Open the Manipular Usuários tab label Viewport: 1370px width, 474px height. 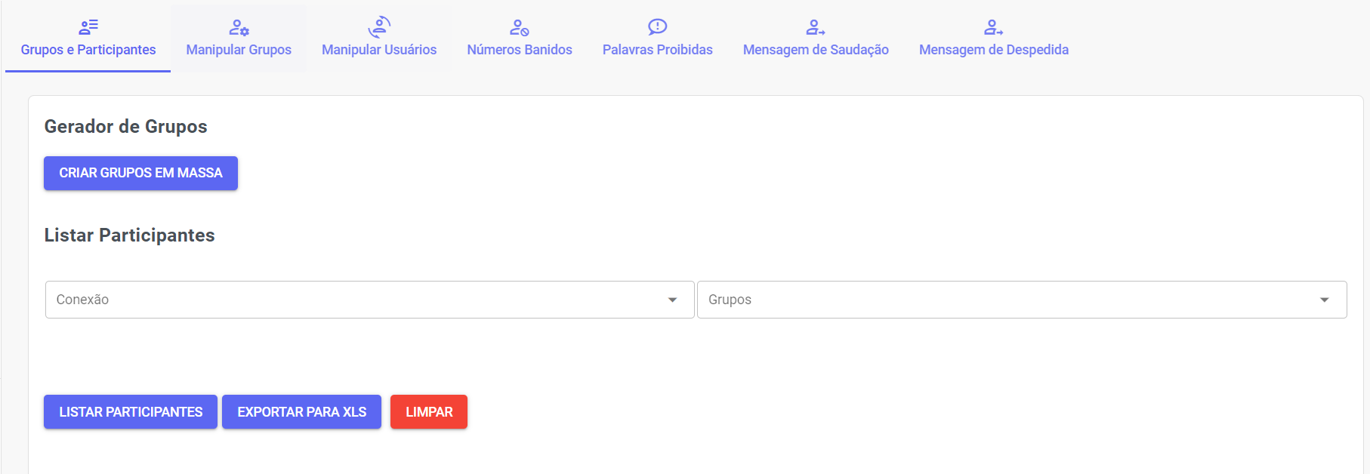pos(379,50)
